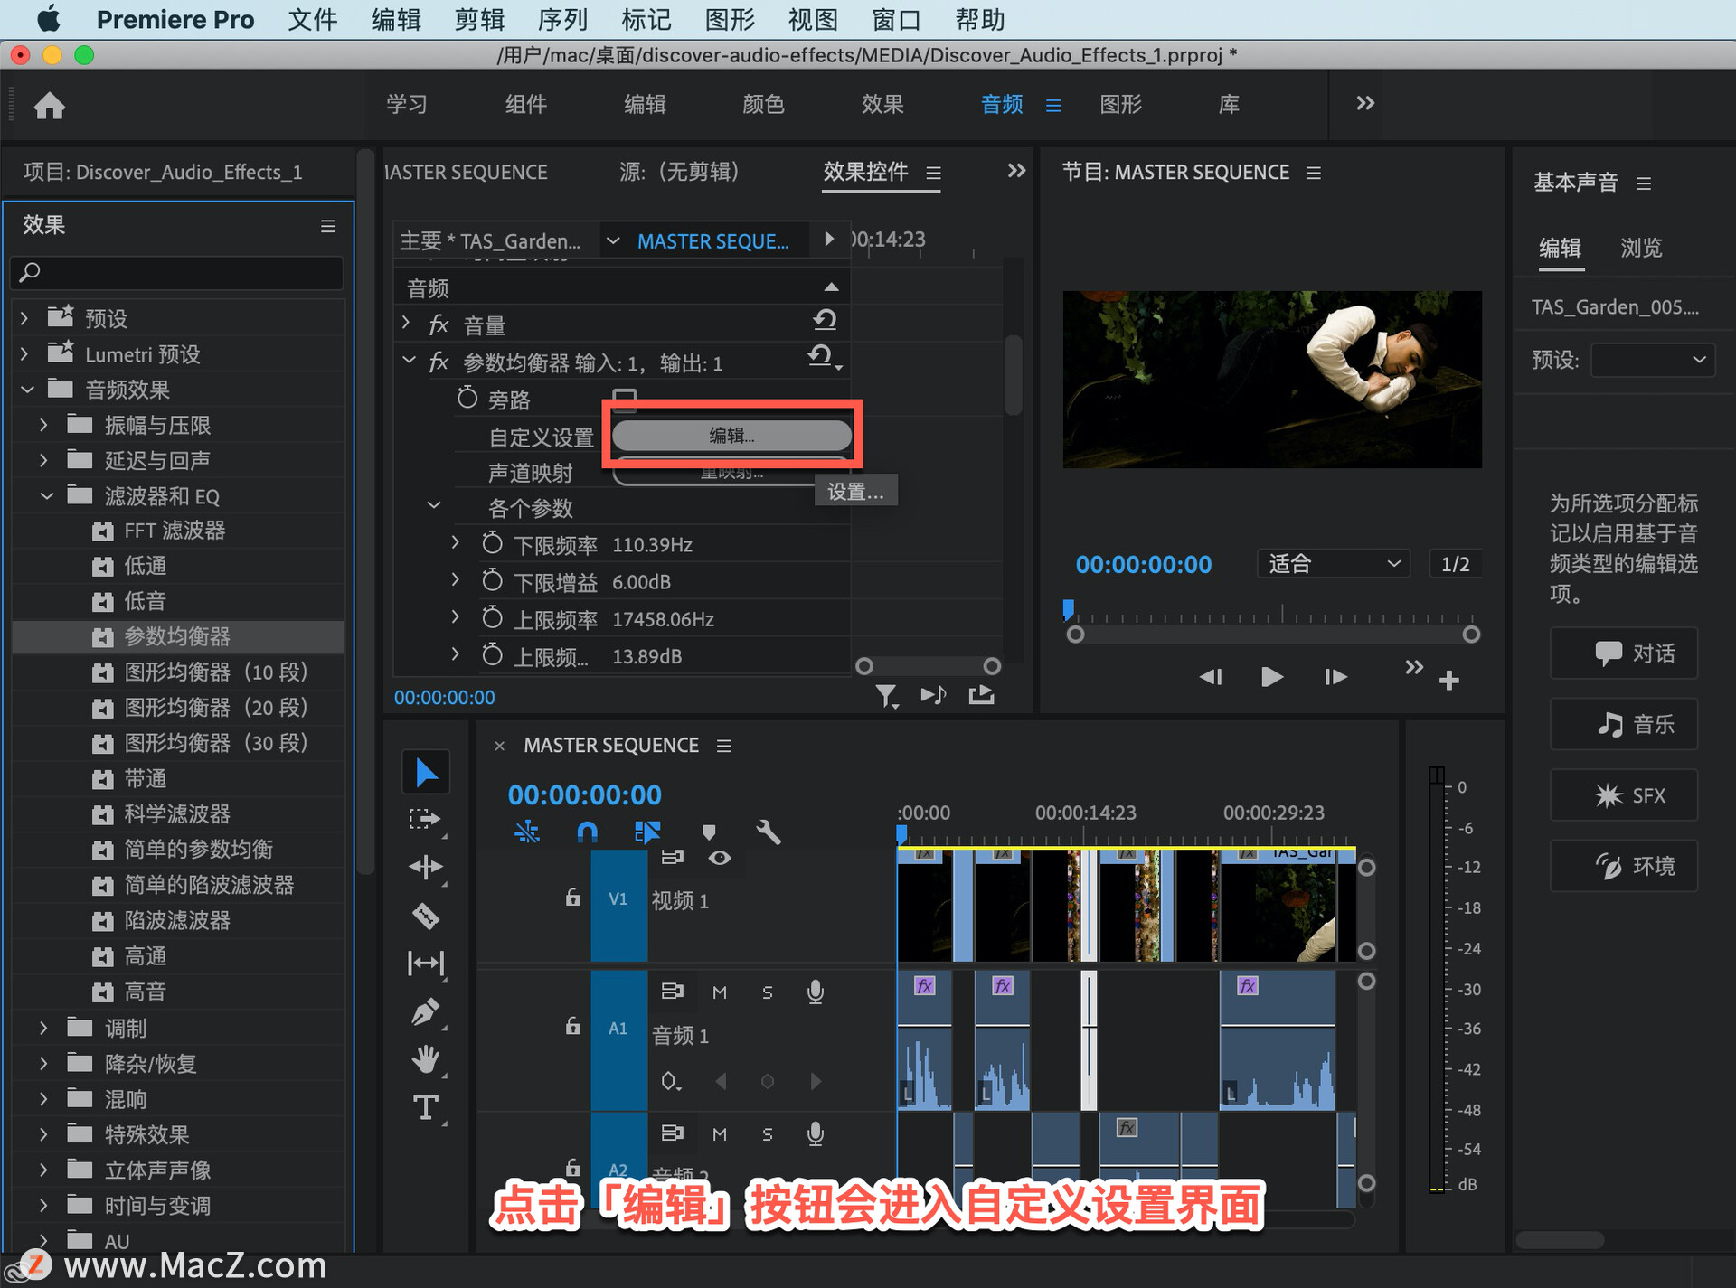Expand the 振幅与压限 folder
Image resolution: width=1736 pixels, height=1288 pixels.
[x=43, y=425]
